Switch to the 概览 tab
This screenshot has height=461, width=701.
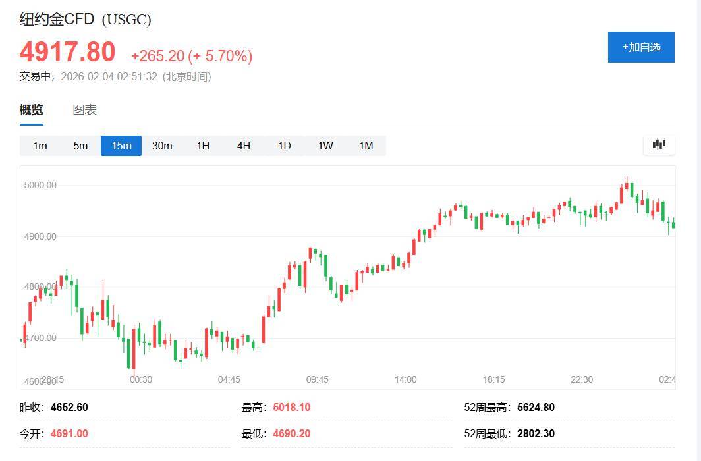tap(31, 110)
